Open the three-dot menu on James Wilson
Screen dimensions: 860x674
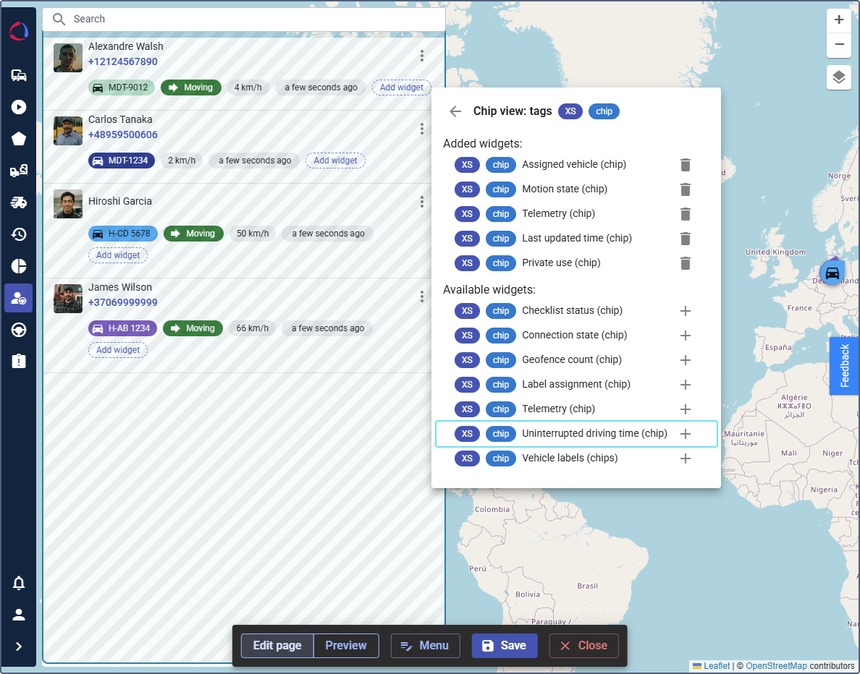pyautogui.click(x=422, y=297)
